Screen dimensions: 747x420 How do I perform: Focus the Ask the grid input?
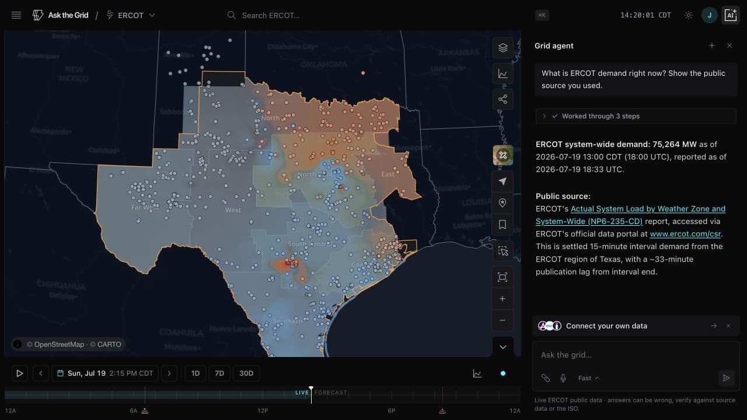[x=636, y=355]
